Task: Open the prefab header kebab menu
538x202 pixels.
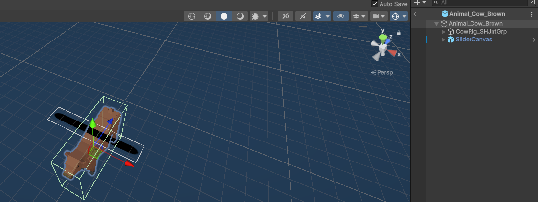Action: click(x=532, y=14)
